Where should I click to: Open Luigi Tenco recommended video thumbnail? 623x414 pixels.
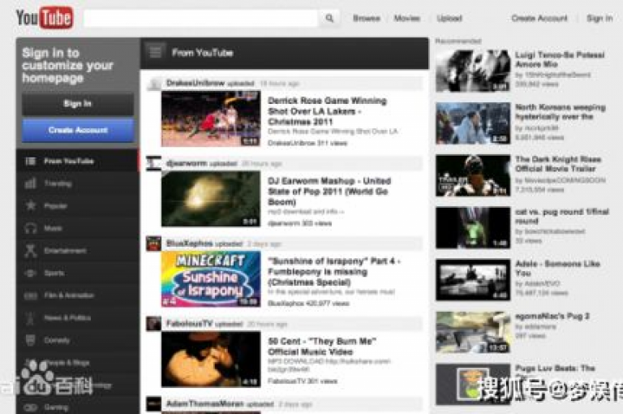473,71
